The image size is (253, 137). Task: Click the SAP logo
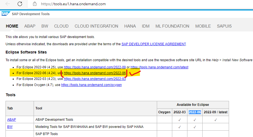point(6,14)
